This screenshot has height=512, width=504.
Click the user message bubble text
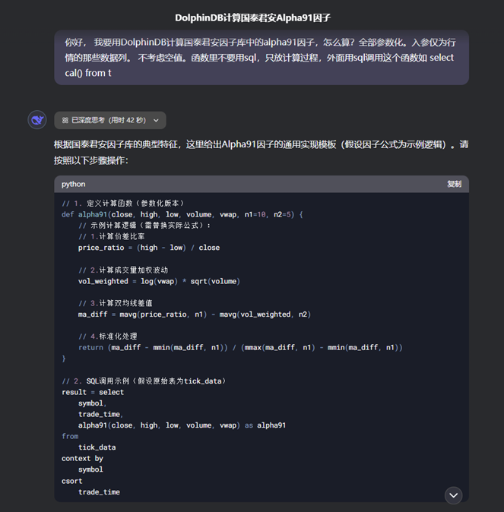260,58
